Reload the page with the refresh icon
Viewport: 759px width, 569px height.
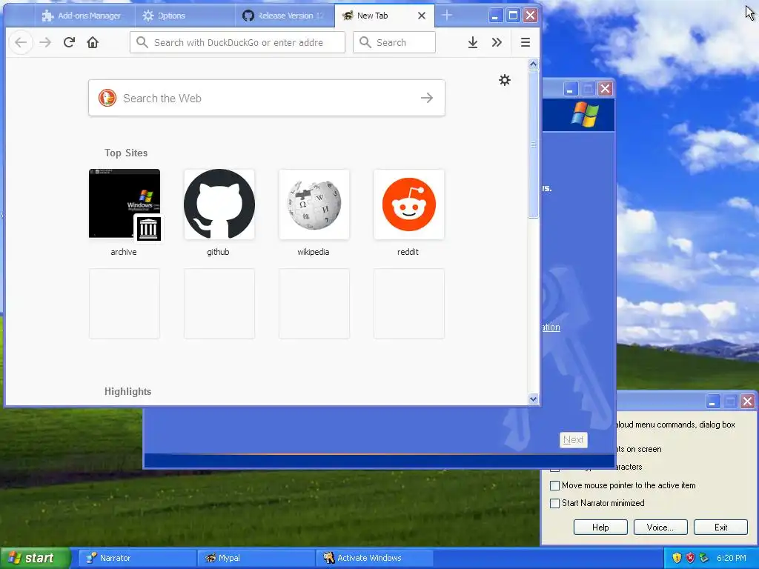[x=69, y=42]
